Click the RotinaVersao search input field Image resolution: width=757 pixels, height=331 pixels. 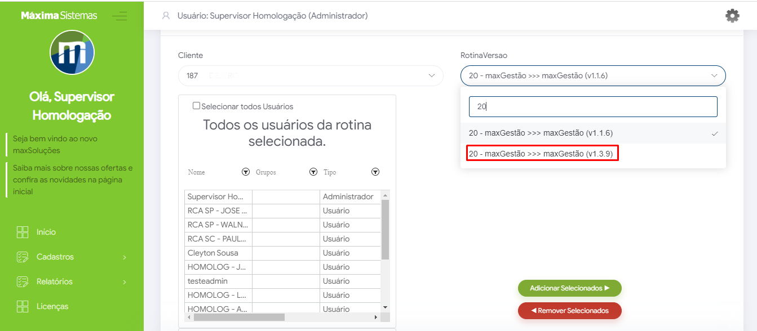coord(593,106)
